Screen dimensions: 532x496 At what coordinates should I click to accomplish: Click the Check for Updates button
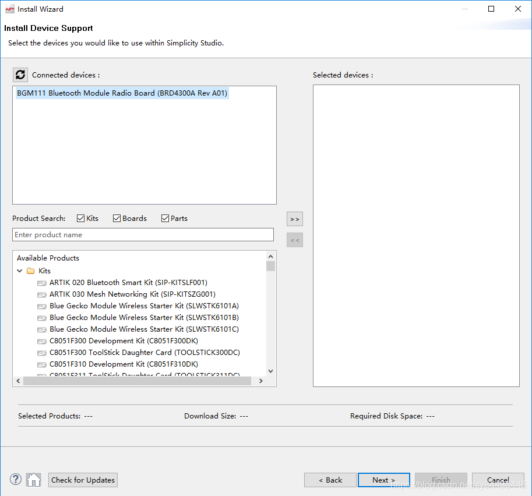click(x=83, y=480)
